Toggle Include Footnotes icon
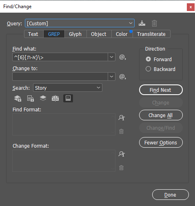This screenshot has height=206, width=195. coord(68,98)
